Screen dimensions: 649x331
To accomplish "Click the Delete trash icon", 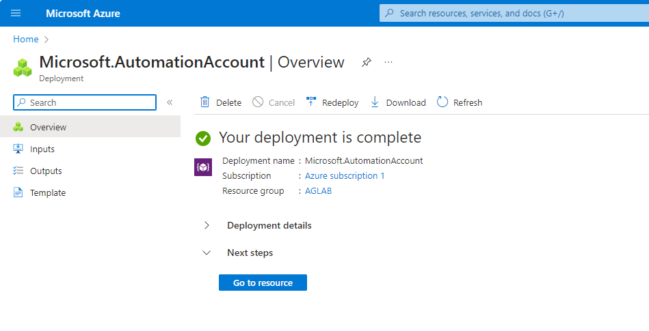I will coord(205,102).
